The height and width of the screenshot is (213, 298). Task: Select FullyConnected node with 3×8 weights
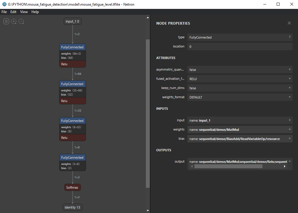click(x=72, y=158)
